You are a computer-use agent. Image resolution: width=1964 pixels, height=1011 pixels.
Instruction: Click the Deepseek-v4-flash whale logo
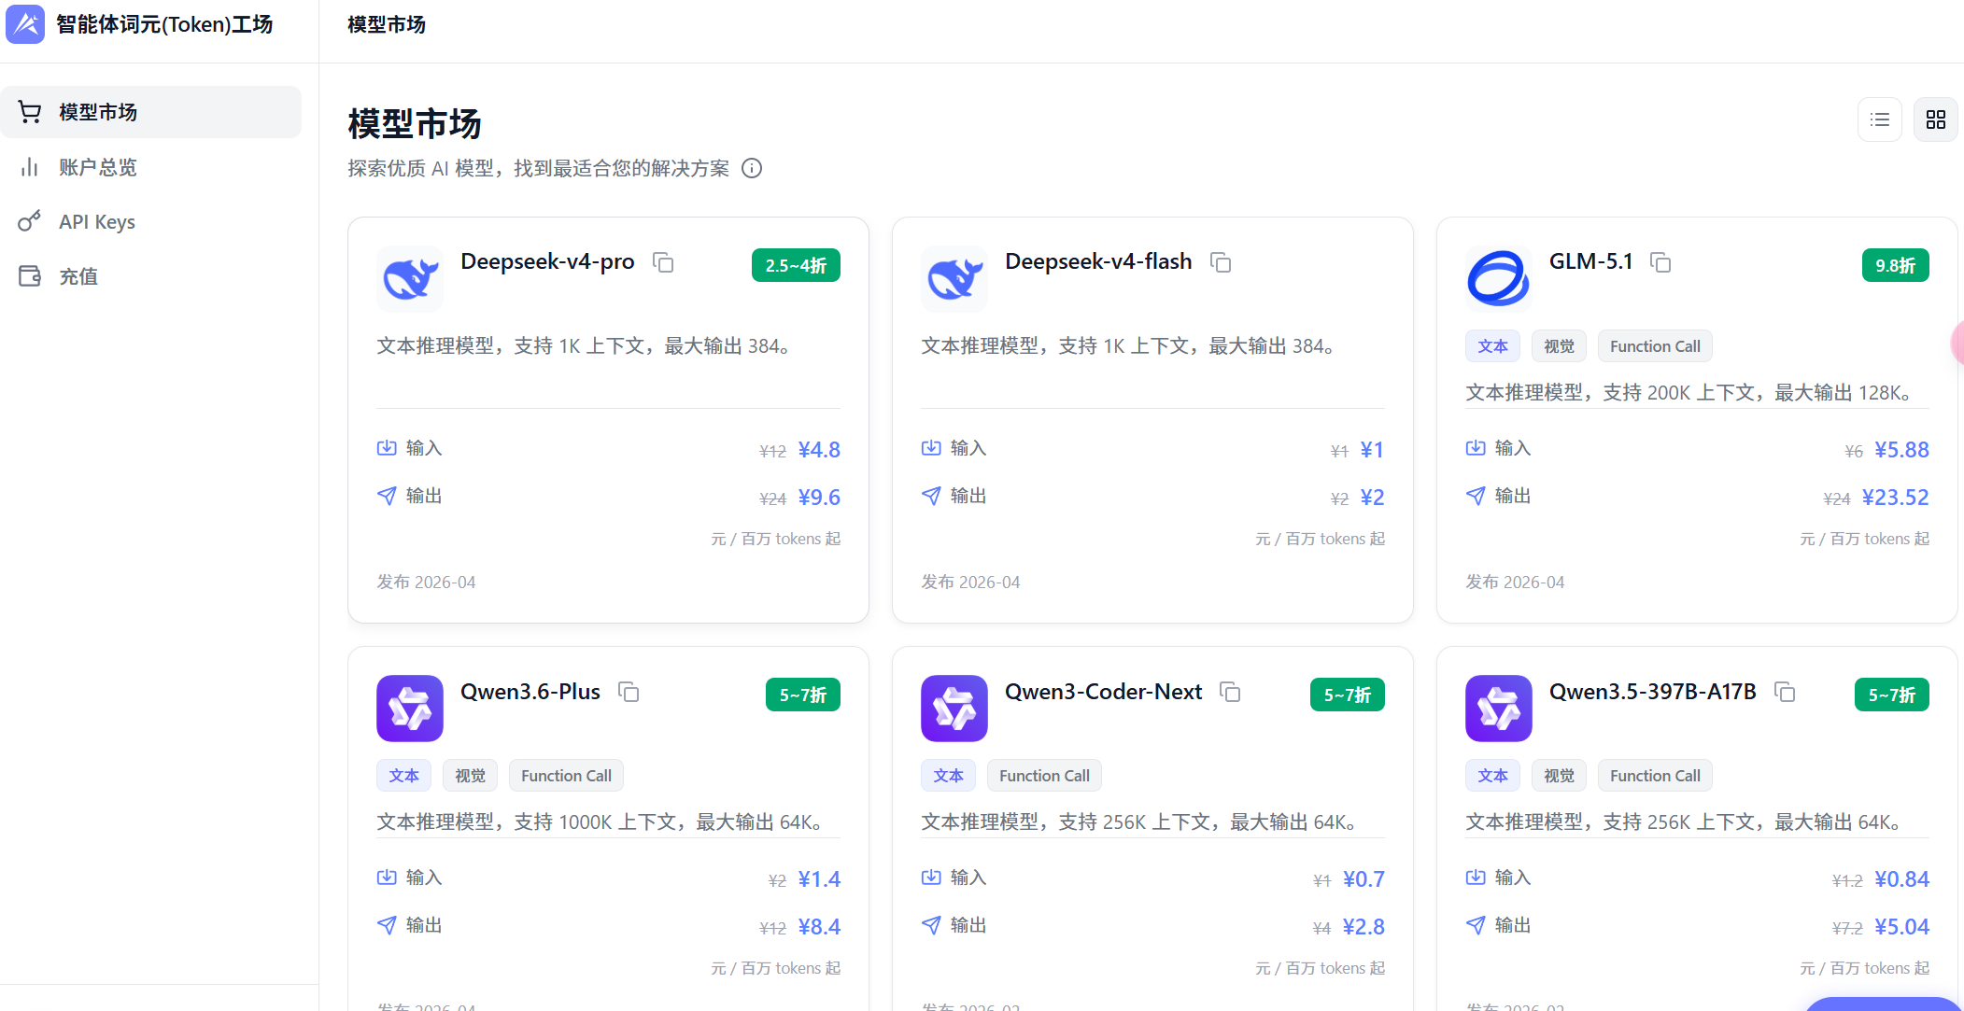tap(954, 279)
